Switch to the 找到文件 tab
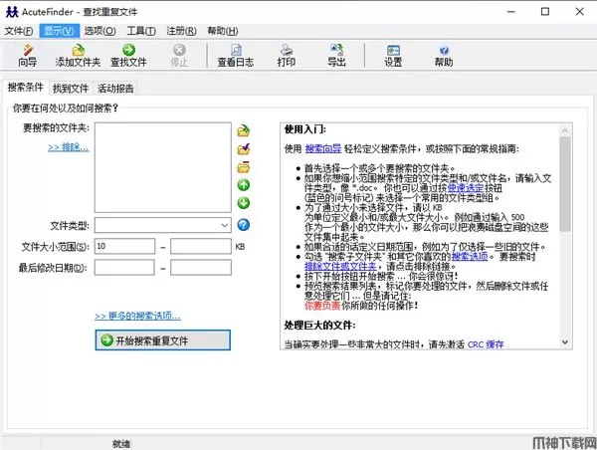Image resolution: width=597 pixels, height=450 pixels. click(71, 88)
